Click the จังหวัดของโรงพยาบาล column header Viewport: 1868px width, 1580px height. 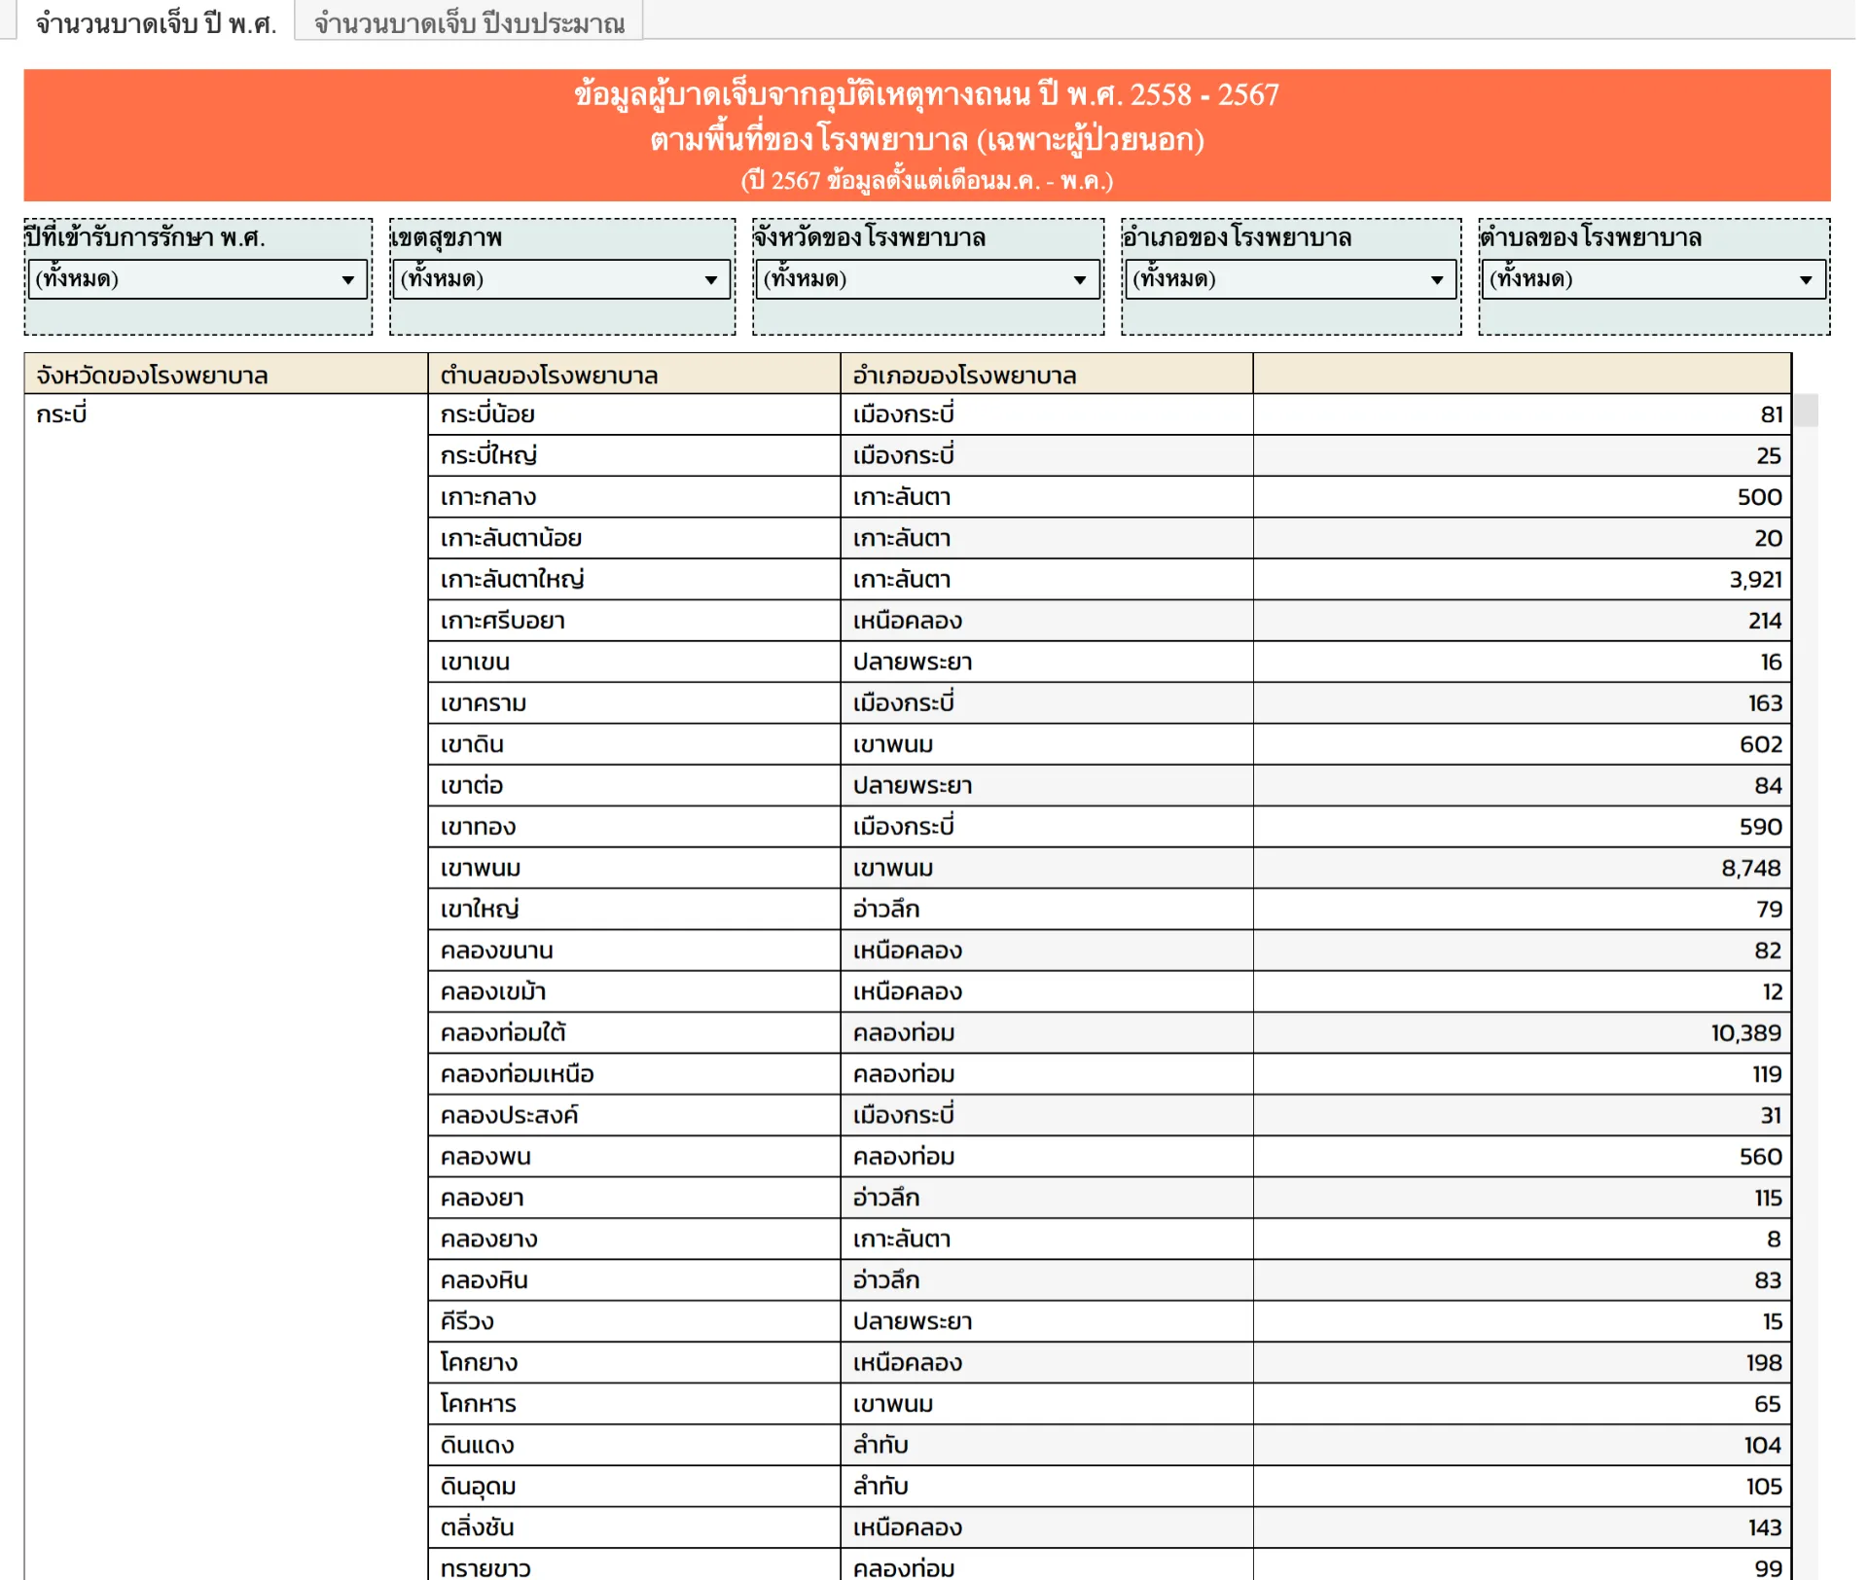[227, 375]
